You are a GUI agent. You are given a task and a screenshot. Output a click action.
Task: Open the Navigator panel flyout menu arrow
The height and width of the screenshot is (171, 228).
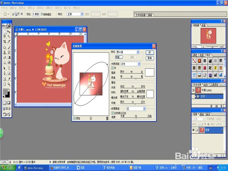(224, 25)
